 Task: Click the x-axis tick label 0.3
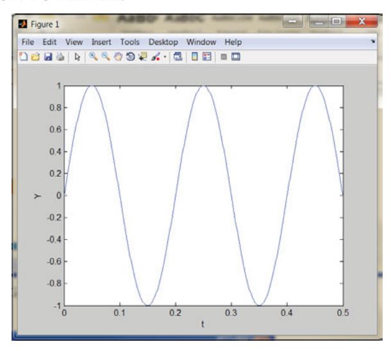231,313
